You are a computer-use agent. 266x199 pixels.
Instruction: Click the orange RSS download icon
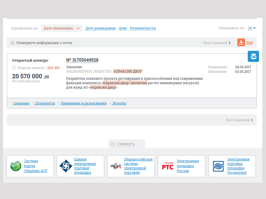coord(241,42)
